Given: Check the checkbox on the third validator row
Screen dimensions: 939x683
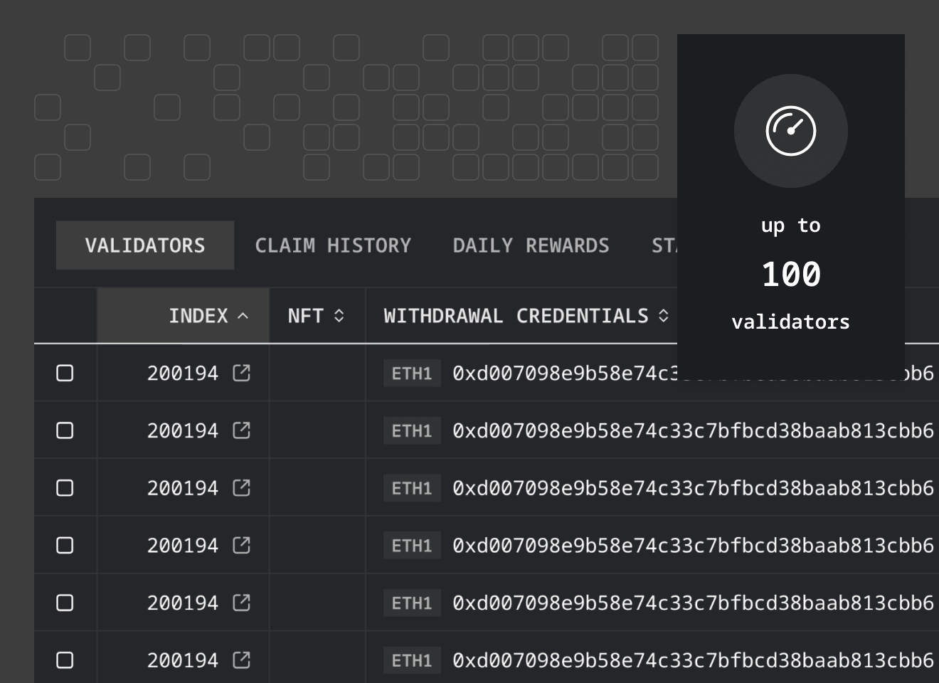Looking at the screenshot, I should tap(65, 487).
